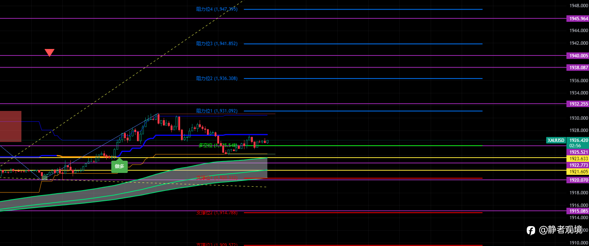589x246 pixels.
Task: Click the green 做多 signal label
Action: [119, 166]
